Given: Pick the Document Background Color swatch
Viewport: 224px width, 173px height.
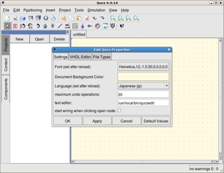Looking at the screenshot, I should (x=143, y=77).
